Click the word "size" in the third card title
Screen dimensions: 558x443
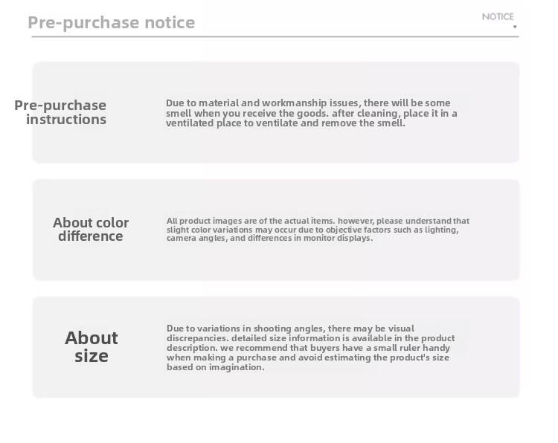[92, 356]
